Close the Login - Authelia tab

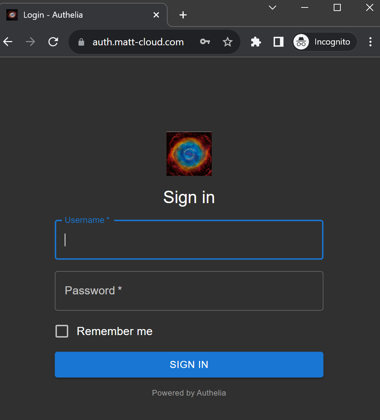[156, 15]
